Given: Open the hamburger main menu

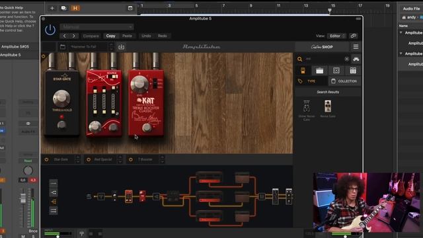Looking at the screenshot, I should point(356,47).
